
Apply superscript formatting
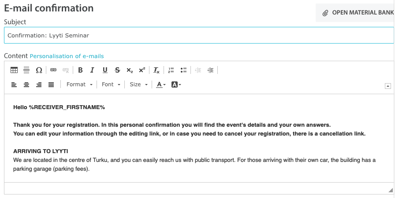point(142,70)
